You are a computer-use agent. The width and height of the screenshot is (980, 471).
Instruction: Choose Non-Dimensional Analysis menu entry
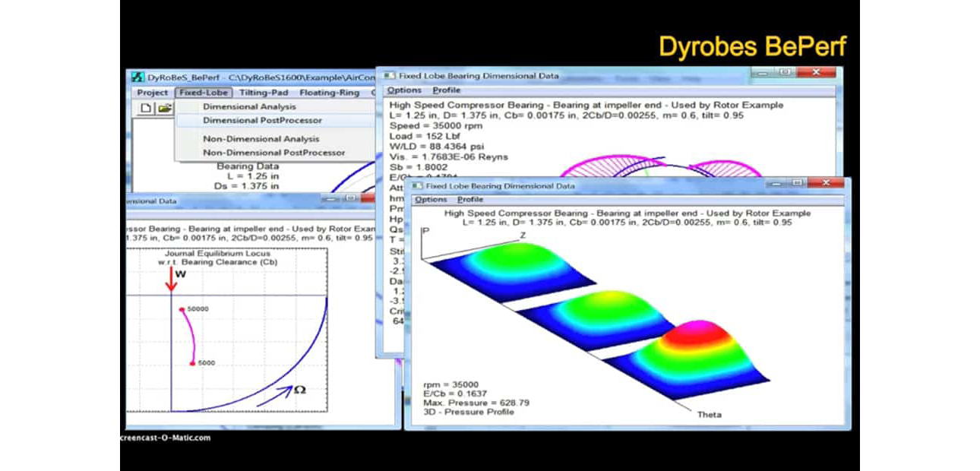point(261,139)
